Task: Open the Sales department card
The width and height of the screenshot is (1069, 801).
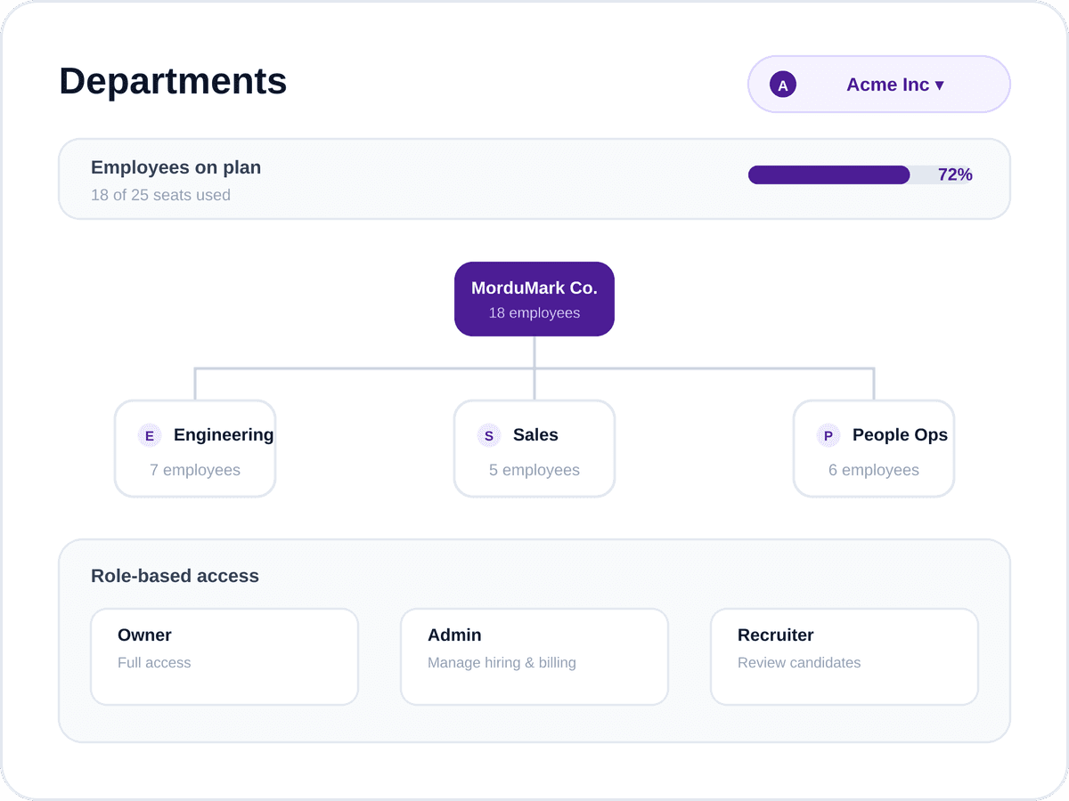Action: pos(534,449)
